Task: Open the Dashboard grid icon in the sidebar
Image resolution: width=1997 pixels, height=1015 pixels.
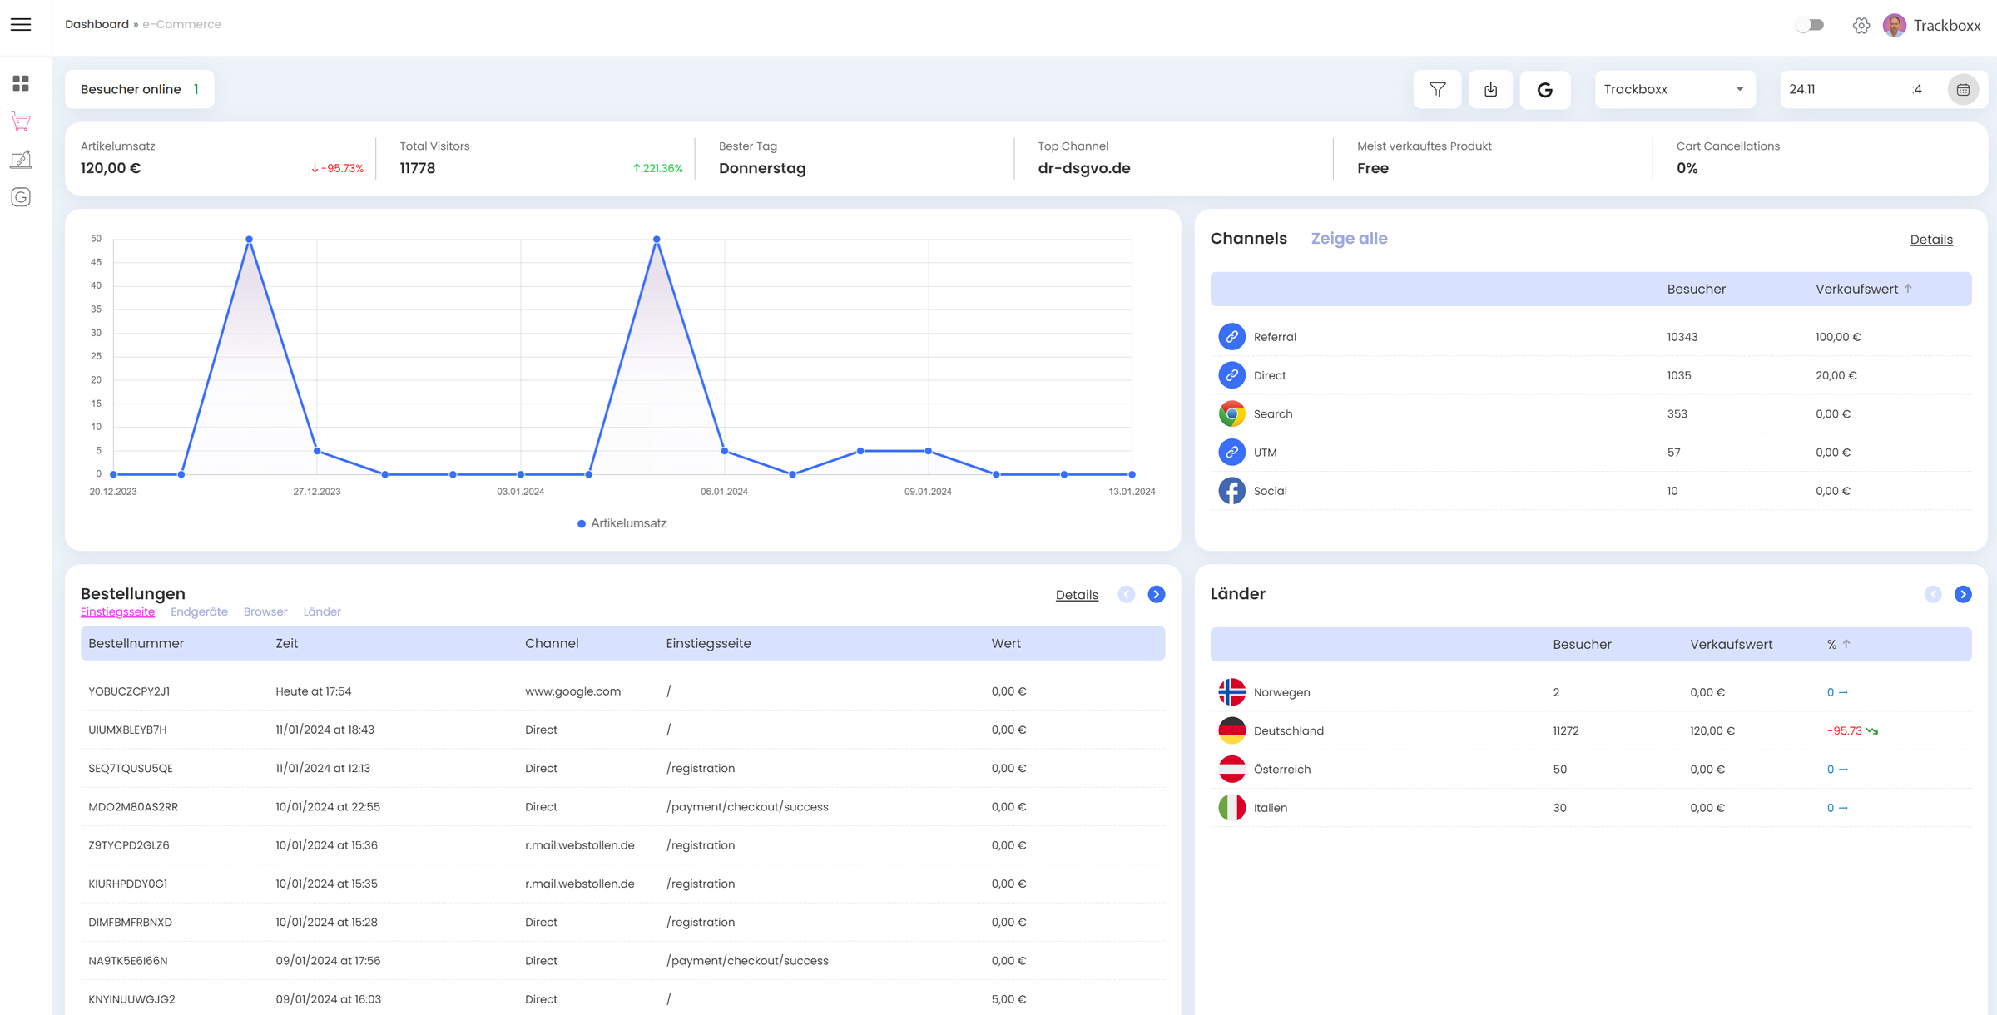Action: [21, 83]
